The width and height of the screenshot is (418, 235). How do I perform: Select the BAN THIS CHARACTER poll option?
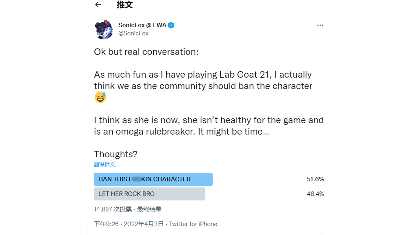click(153, 179)
